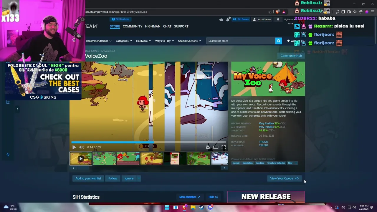Expand the Ways to Play dropdown

coord(164,41)
